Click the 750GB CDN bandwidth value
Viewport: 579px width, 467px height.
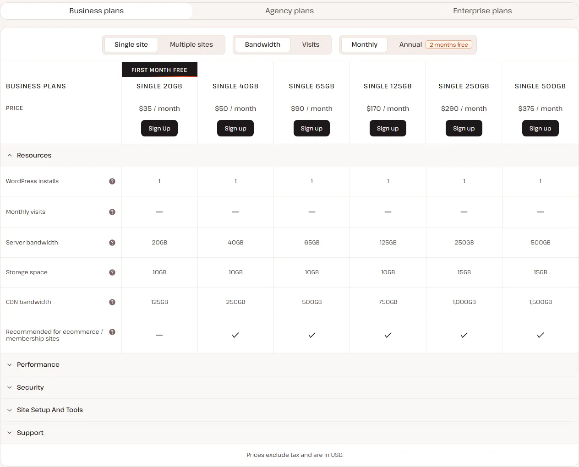[388, 302]
